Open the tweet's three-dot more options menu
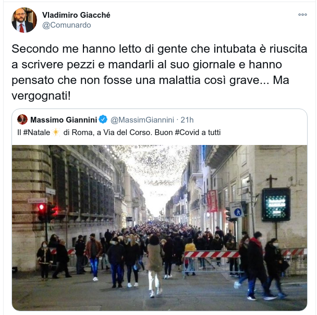Image resolution: width=317 pixels, height=315 pixels. click(x=302, y=15)
